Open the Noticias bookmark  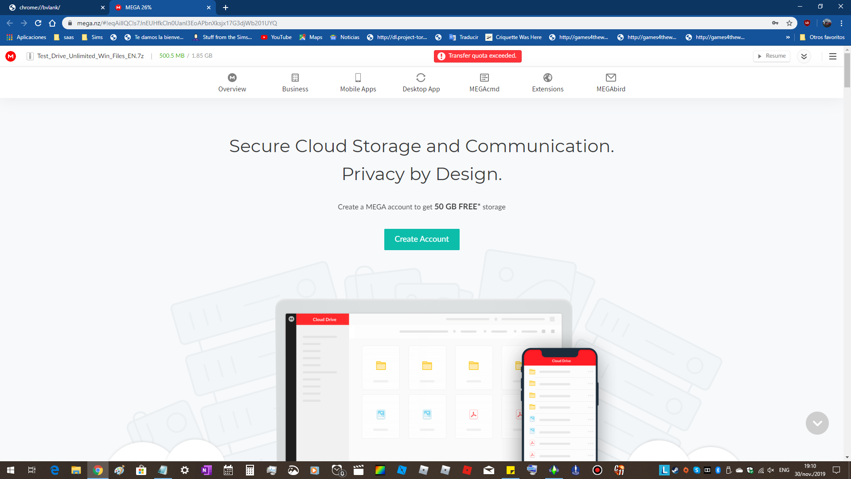pos(345,37)
